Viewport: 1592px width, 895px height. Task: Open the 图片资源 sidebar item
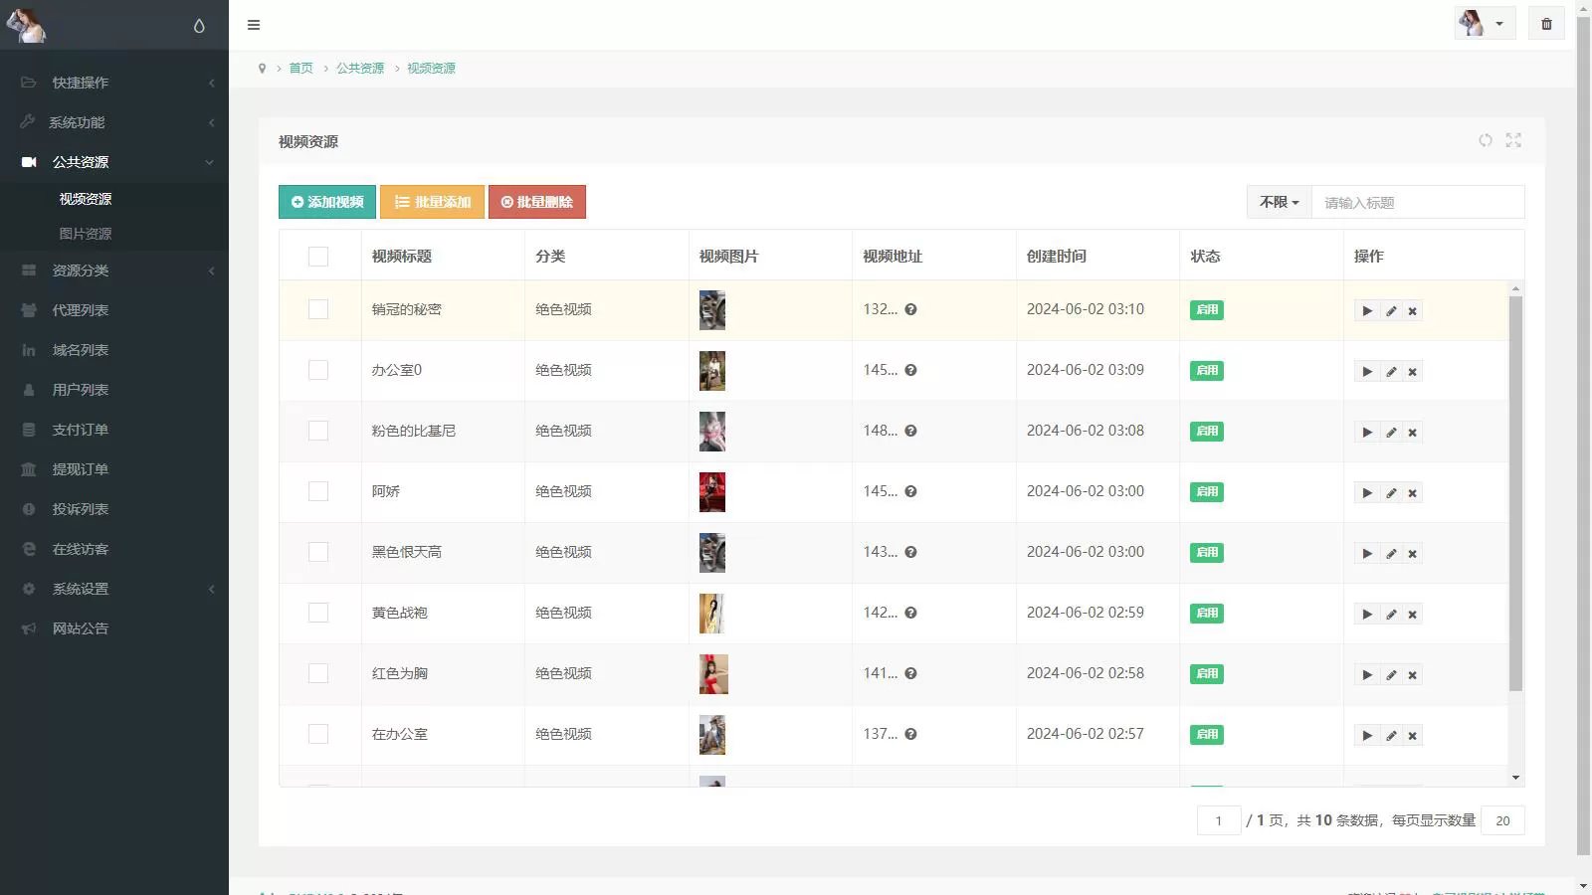tap(85, 233)
